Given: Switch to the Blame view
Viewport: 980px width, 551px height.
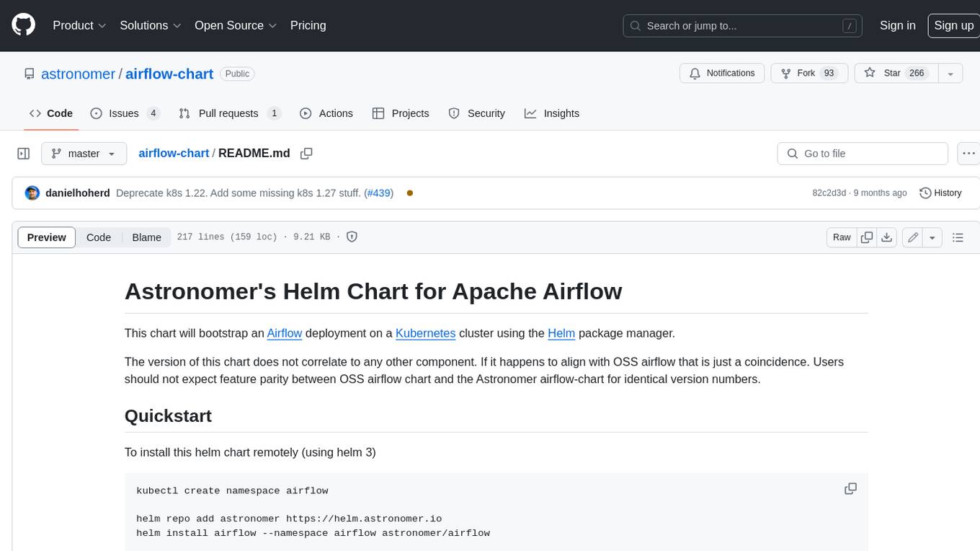Looking at the screenshot, I should [x=147, y=237].
